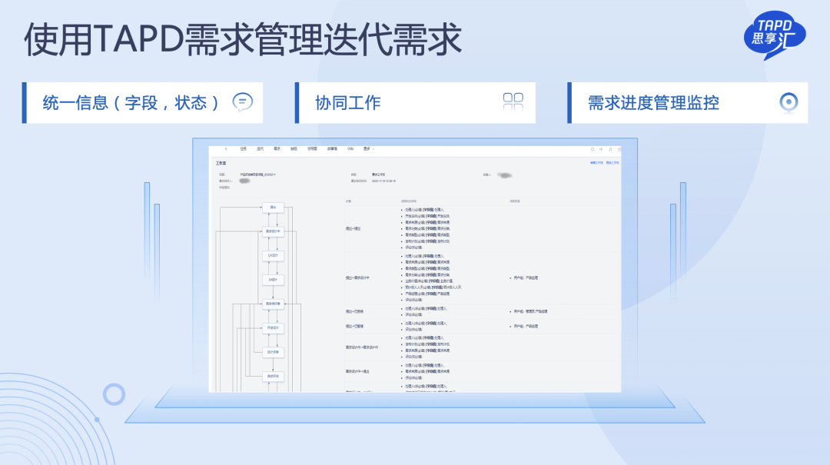Click the 设计评审 workflow node
The height and width of the screenshot is (465, 830).
273,352
